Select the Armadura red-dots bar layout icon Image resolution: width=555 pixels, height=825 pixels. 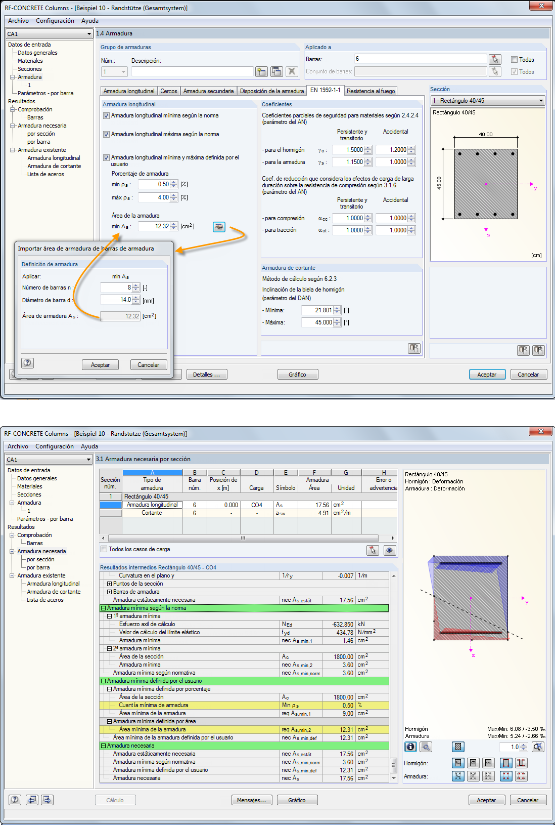pos(506,776)
